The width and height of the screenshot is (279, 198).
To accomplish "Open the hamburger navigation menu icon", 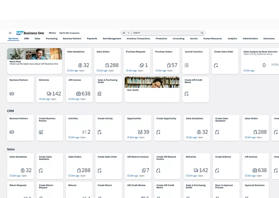I will pyautogui.click(x=10, y=33).
